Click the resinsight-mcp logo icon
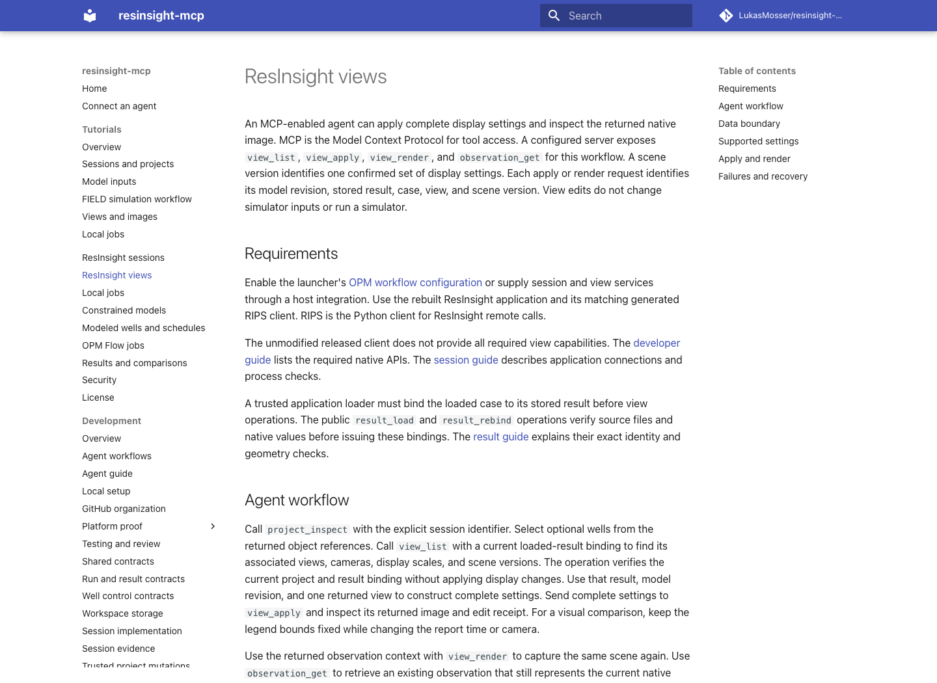 tap(90, 16)
